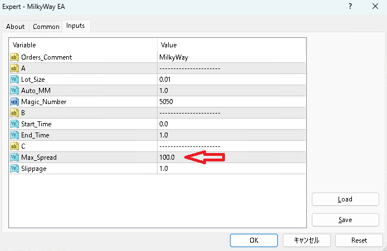
Task: Select the Auto_MM variable name
Action: (x=36, y=91)
